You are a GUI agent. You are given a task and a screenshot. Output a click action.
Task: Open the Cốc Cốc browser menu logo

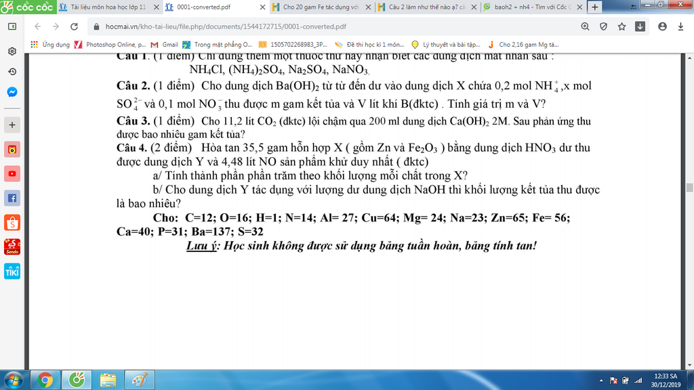[27, 7]
